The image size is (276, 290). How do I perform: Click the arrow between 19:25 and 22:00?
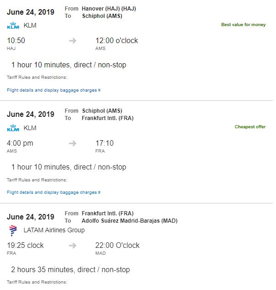(x=72, y=246)
